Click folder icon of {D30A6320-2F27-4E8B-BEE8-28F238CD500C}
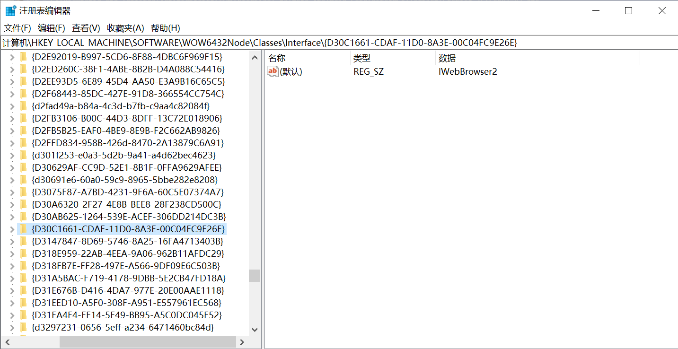This screenshot has height=349, width=678. pyautogui.click(x=23, y=204)
